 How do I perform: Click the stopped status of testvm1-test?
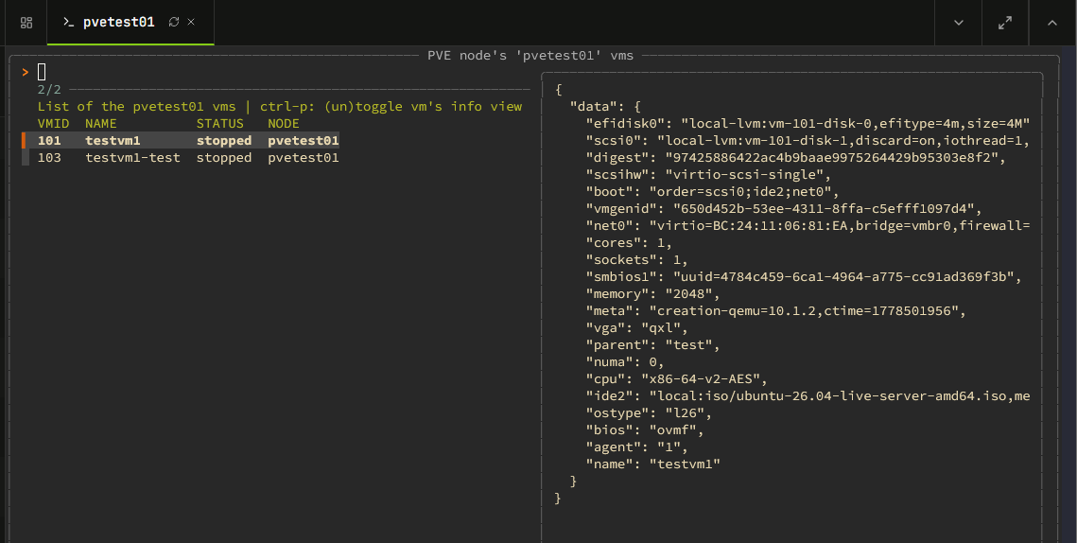click(x=224, y=157)
